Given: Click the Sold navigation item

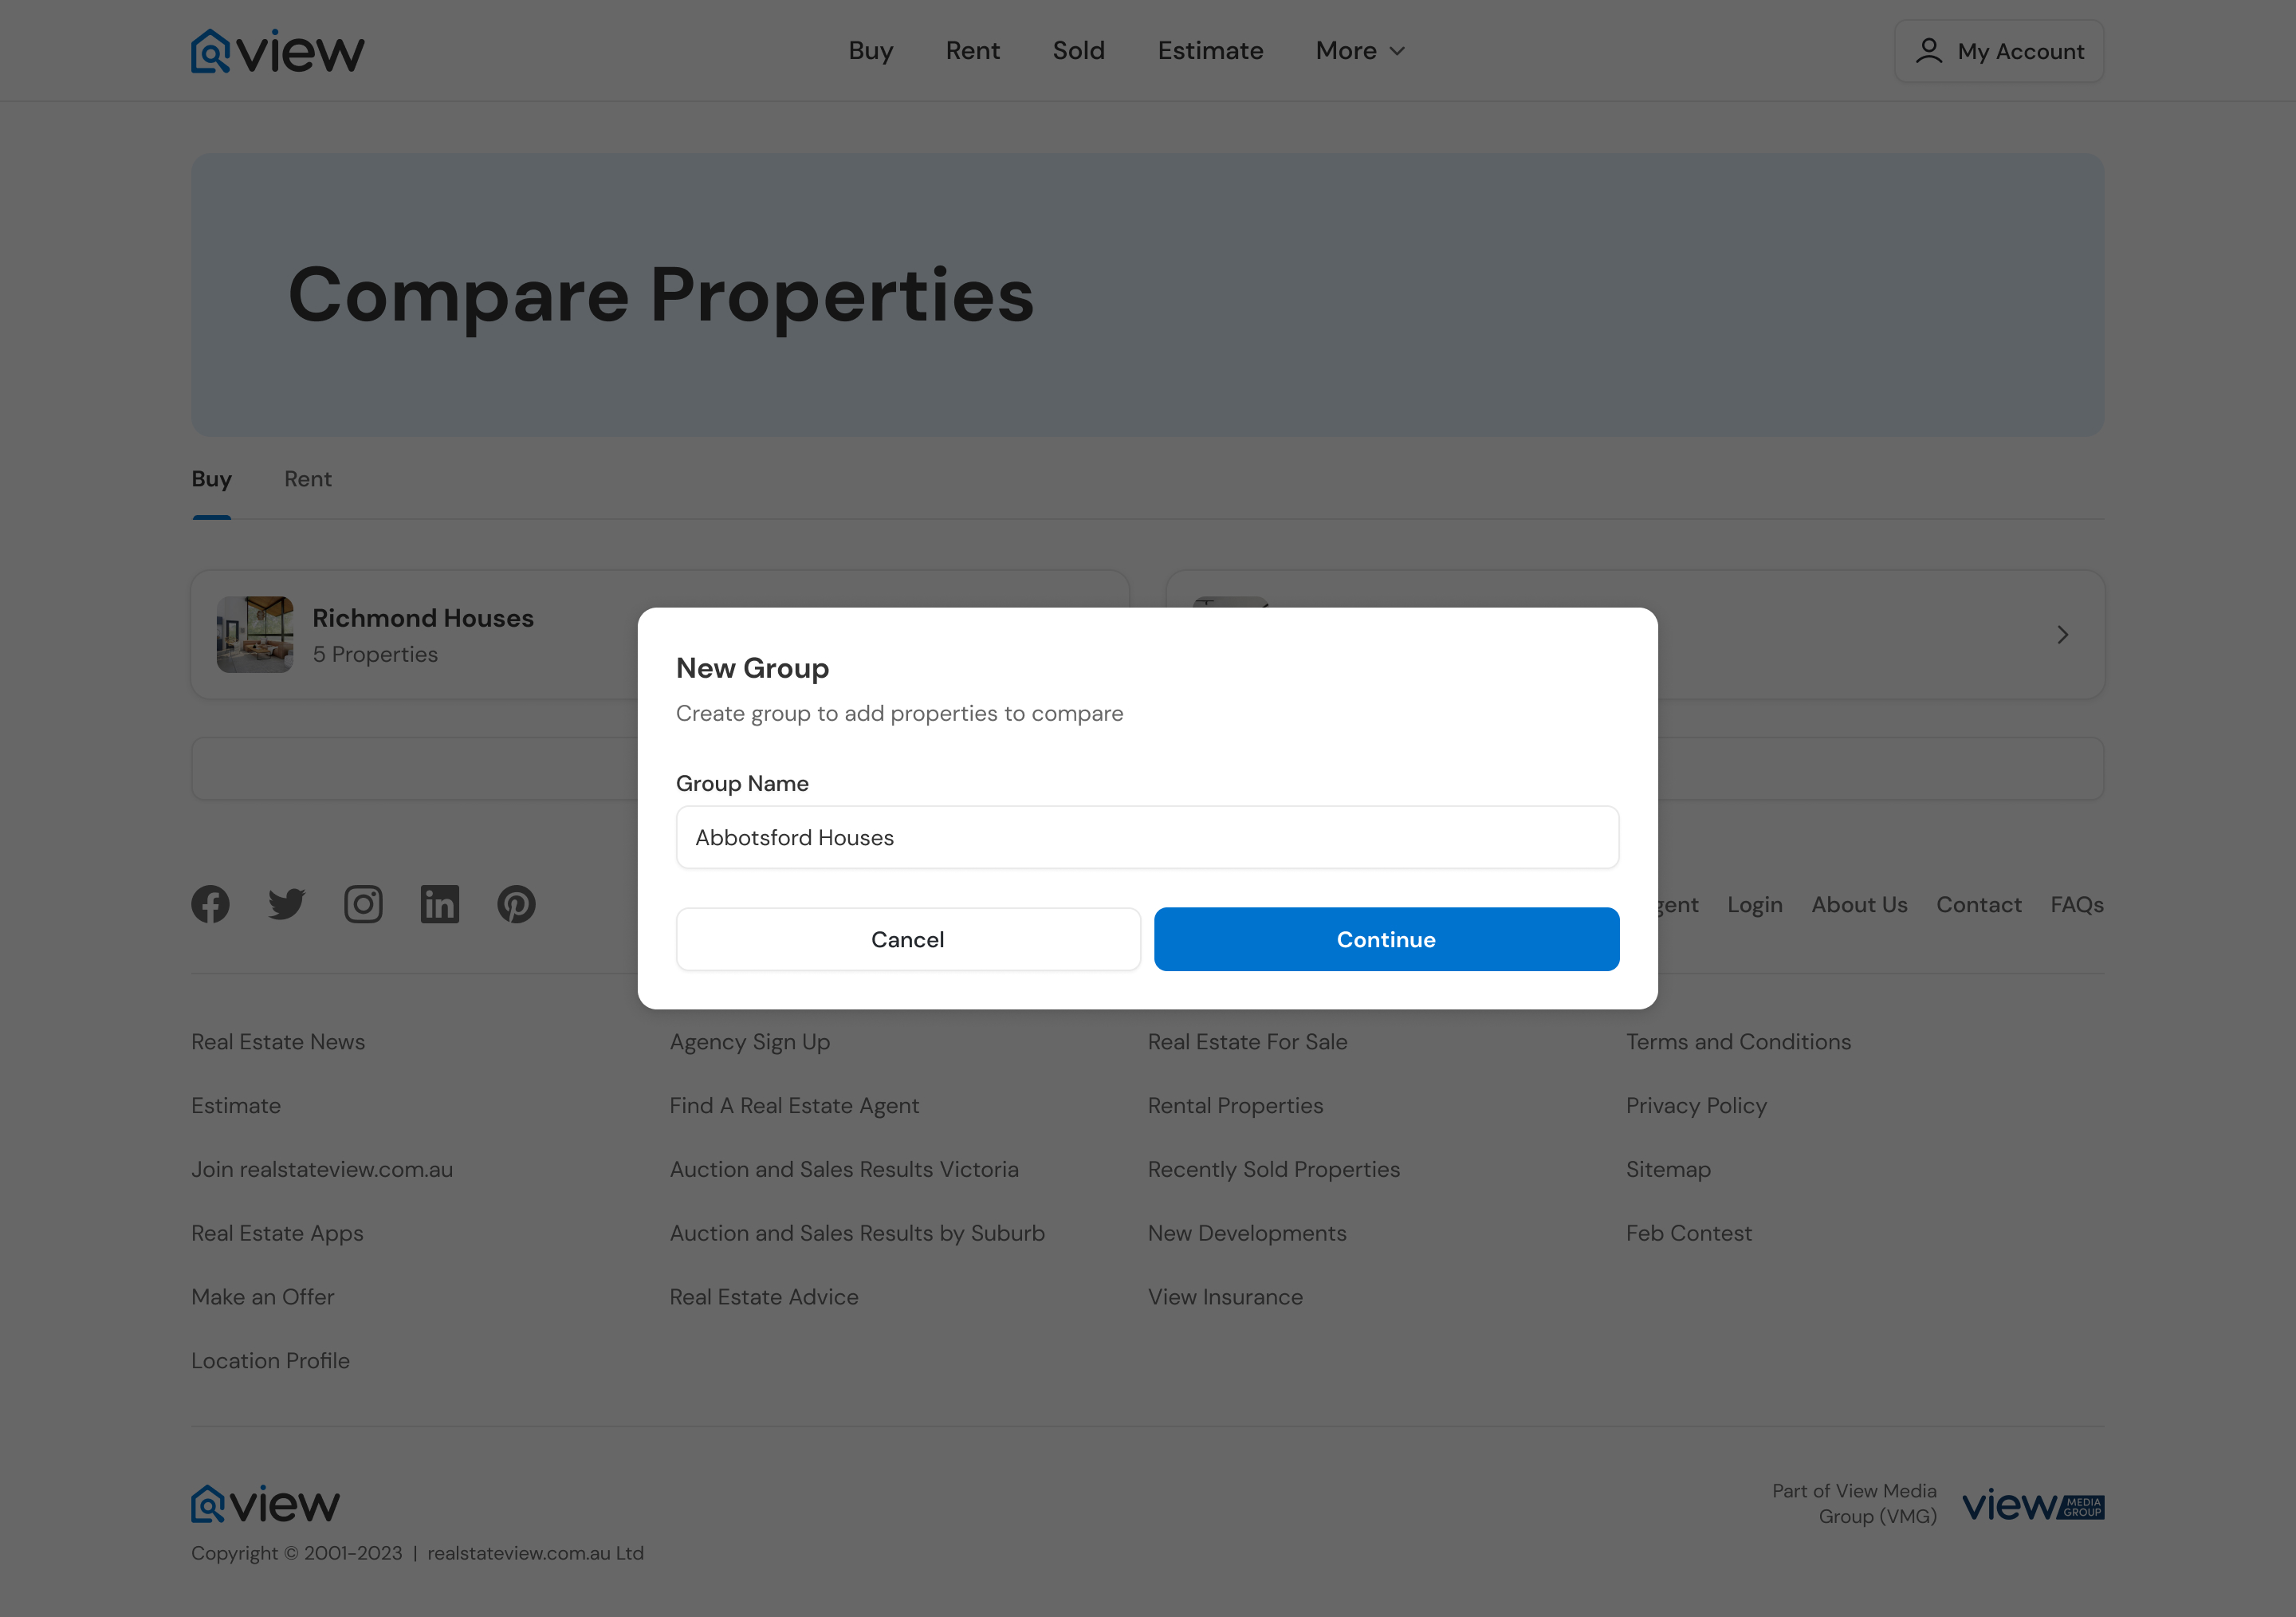Looking at the screenshot, I should pyautogui.click(x=1078, y=51).
